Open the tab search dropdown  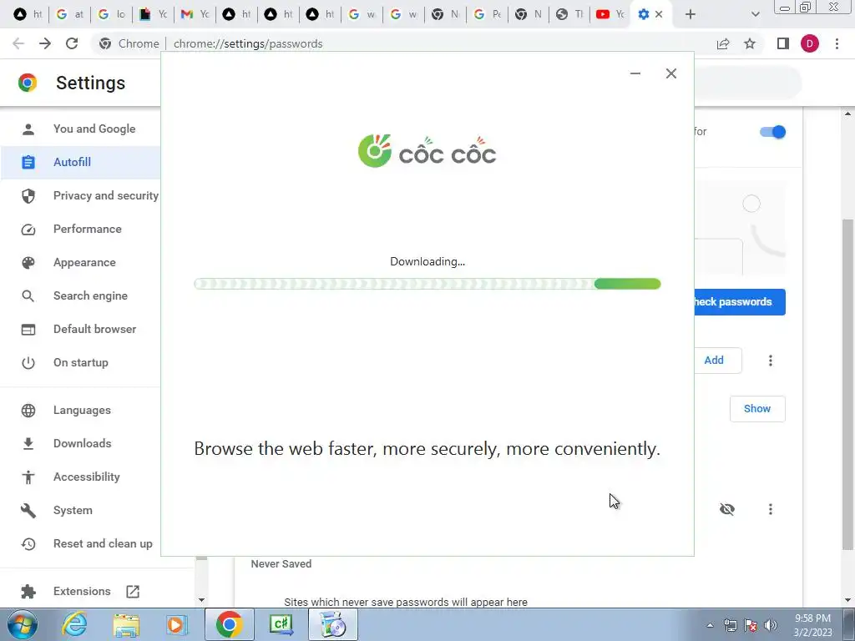click(755, 15)
